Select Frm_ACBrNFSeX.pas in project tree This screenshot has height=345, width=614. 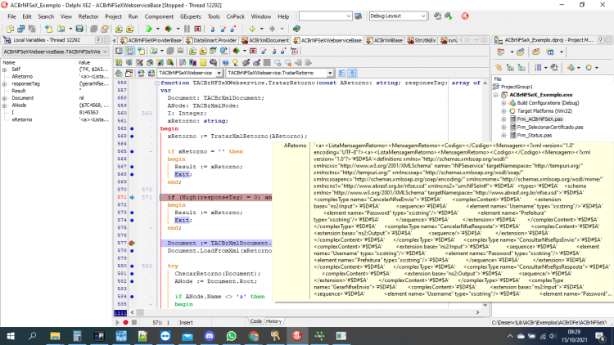tap(540, 119)
